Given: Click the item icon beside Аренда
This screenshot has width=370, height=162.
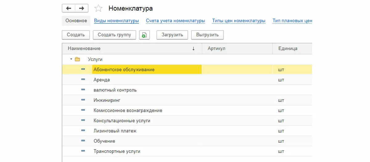Looking at the screenshot, I should [83, 80].
